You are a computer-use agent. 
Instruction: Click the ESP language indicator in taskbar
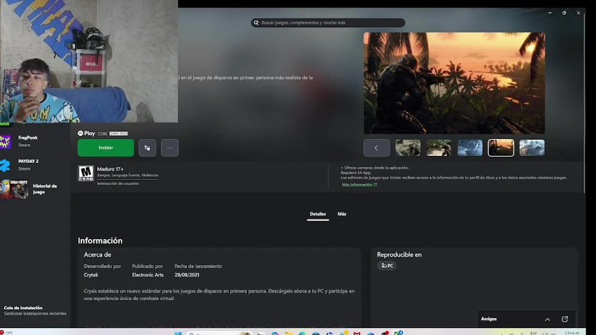click(x=534, y=333)
